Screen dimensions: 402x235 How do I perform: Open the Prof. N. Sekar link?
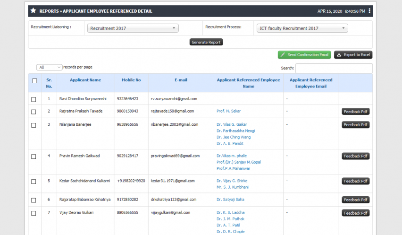pos(228,111)
